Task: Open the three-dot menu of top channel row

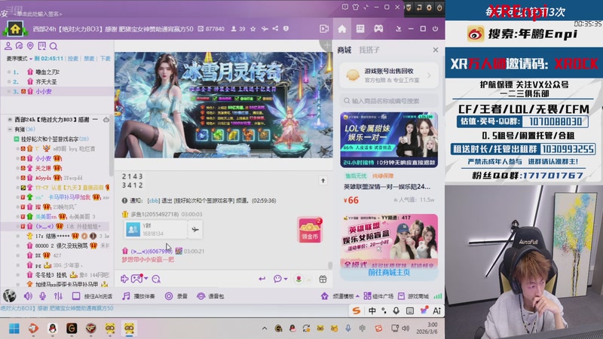Action: [x=95, y=120]
